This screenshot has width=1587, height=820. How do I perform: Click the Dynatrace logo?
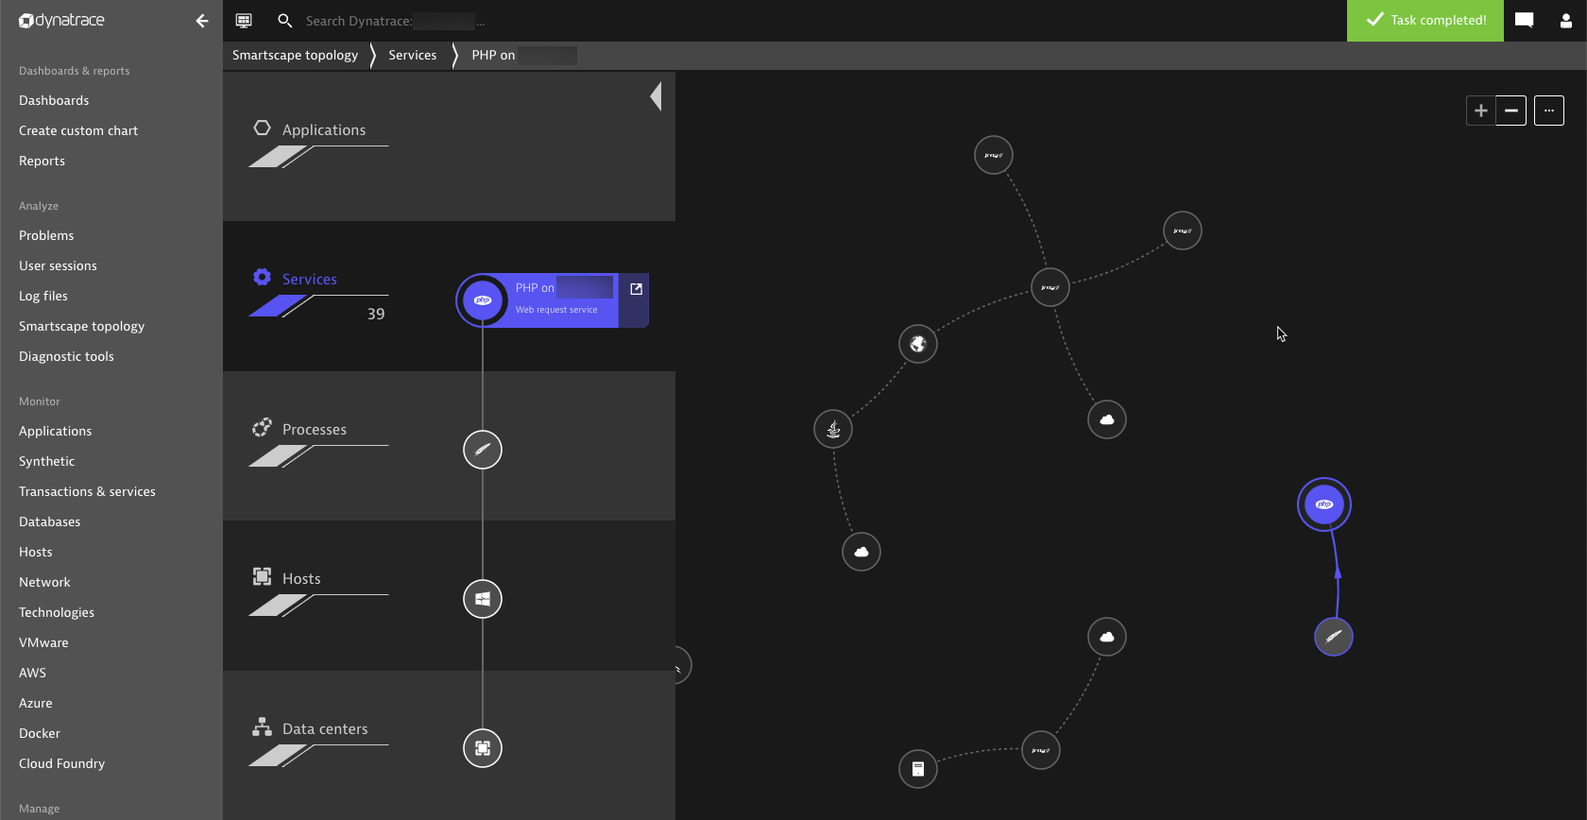click(x=61, y=20)
